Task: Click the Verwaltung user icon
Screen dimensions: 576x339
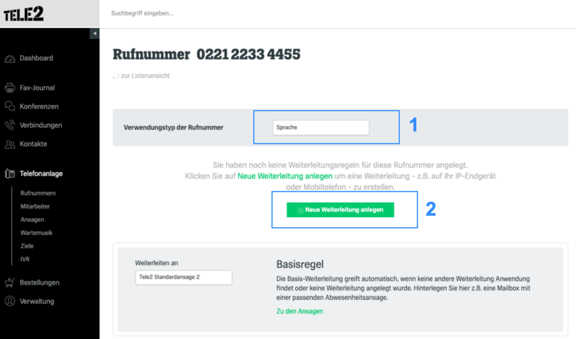Action: point(10,301)
